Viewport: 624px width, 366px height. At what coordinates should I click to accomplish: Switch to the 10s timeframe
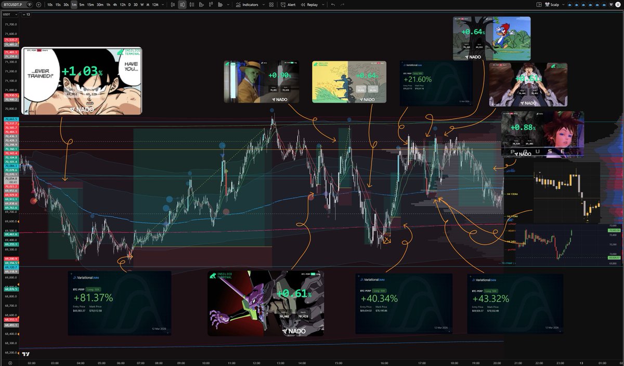tap(49, 5)
